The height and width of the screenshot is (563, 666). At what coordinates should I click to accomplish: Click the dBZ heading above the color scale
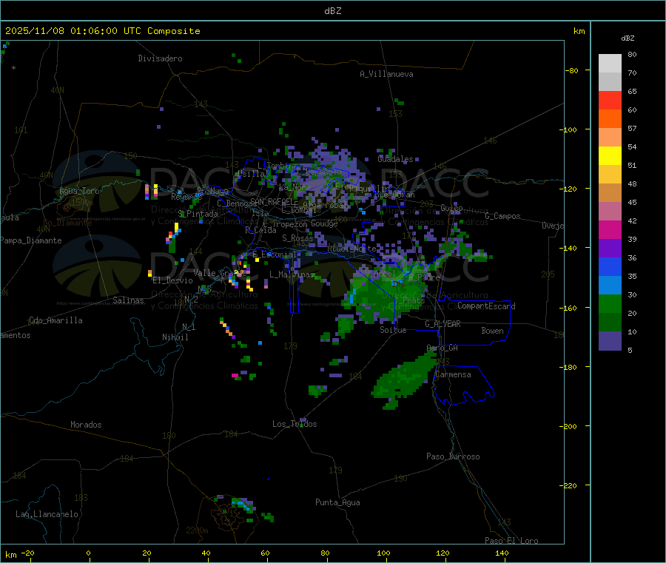pos(628,38)
